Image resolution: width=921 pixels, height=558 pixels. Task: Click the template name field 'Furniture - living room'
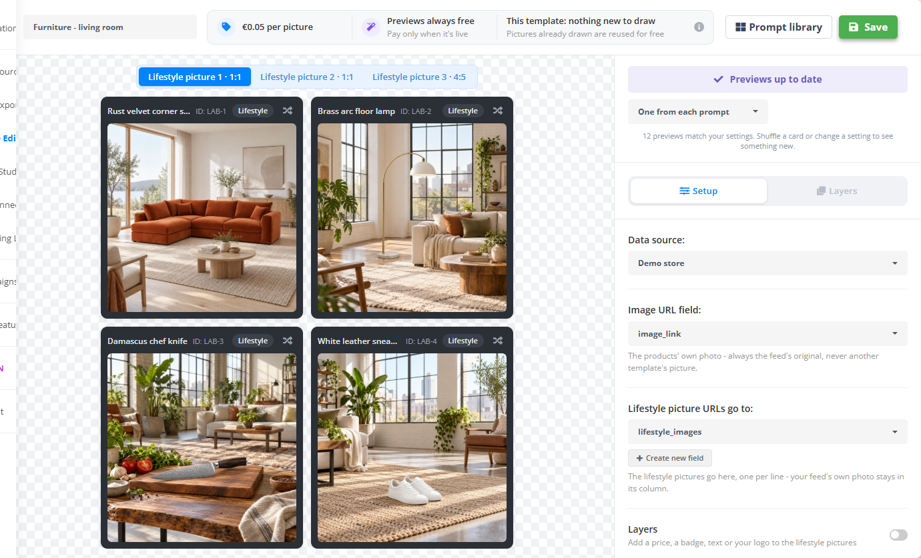pos(110,27)
